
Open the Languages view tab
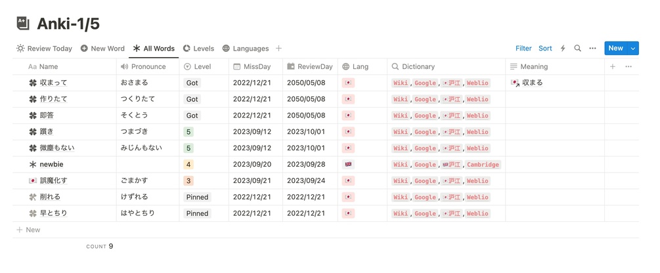[246, 49]
